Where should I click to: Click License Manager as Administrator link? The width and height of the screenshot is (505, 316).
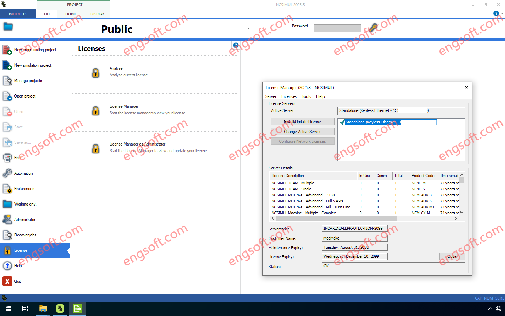tap(137, 144)
